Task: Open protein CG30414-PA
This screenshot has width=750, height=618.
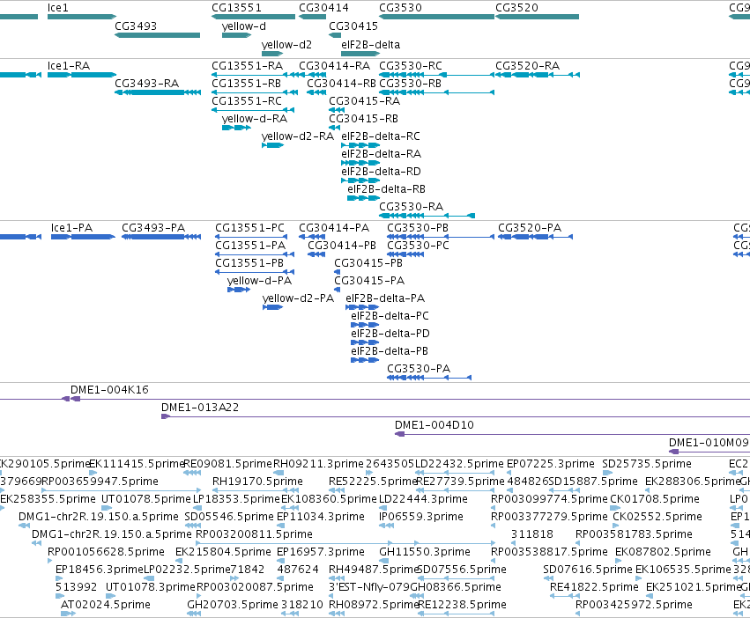Action: coord(334,228)
